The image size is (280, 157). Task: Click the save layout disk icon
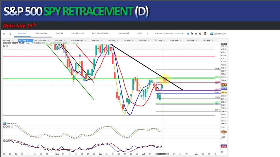188,34
